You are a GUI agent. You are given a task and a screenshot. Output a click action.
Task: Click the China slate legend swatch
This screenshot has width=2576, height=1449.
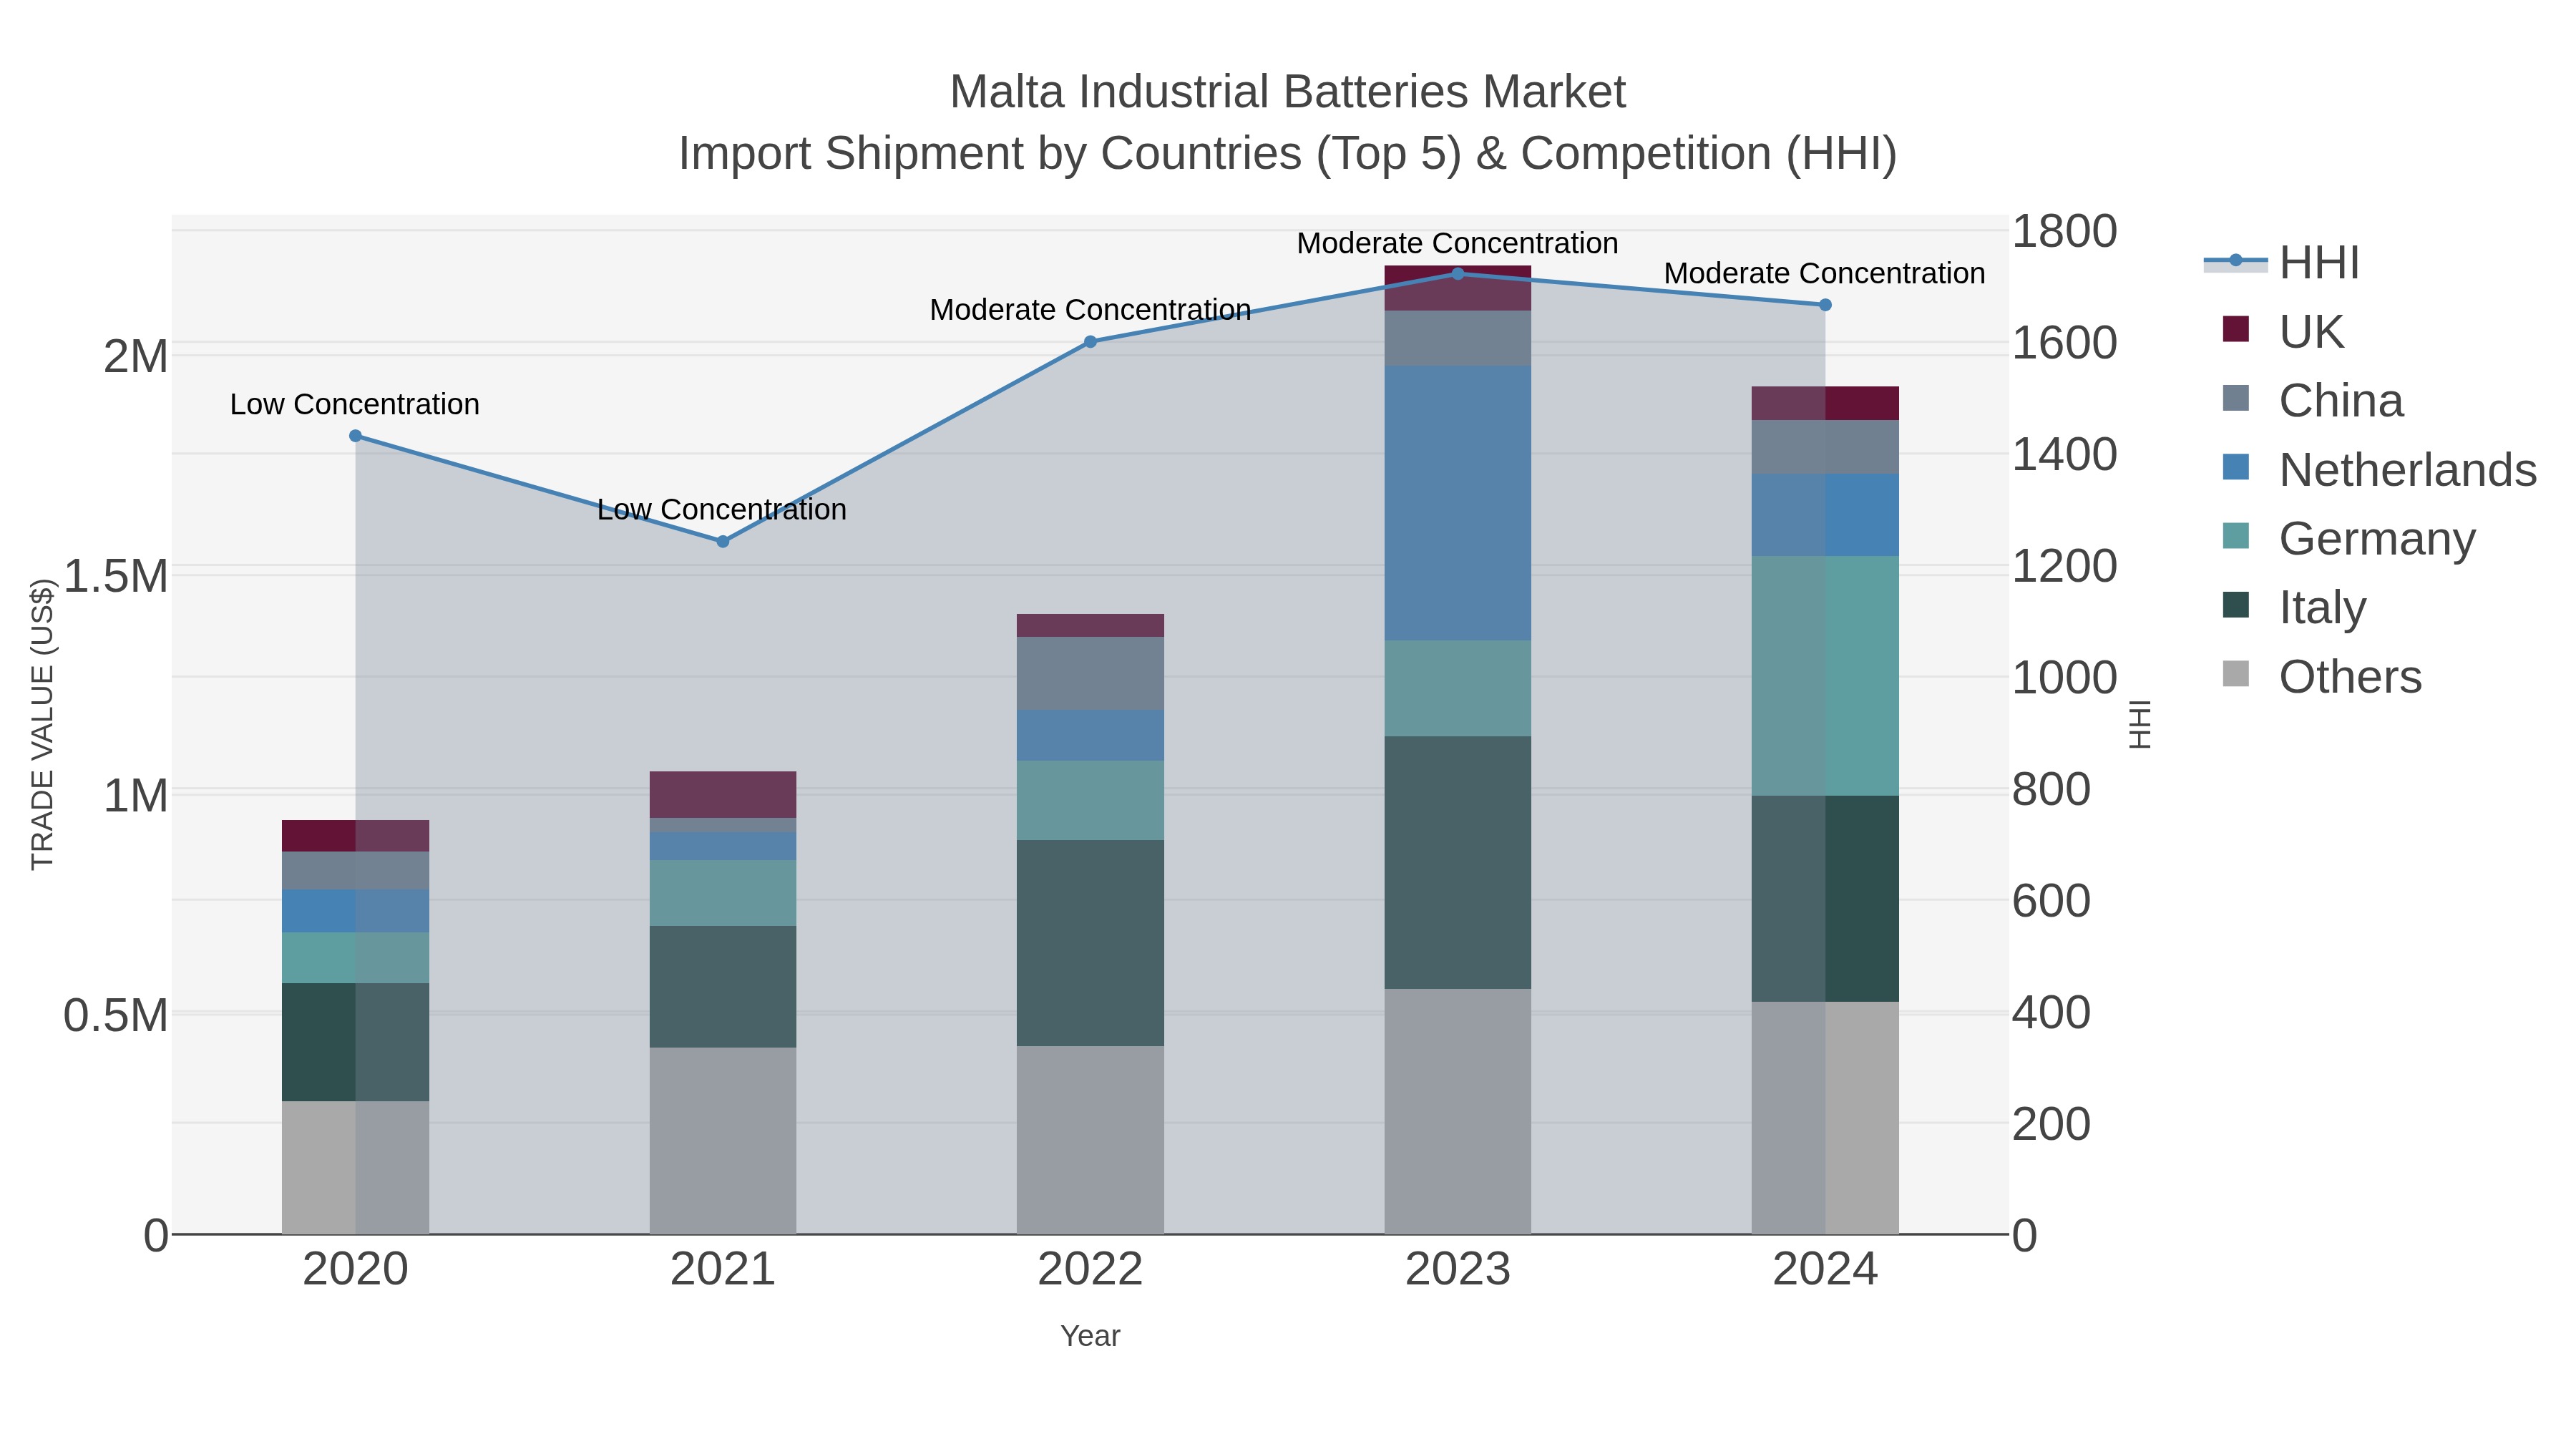tap(2236, 398)
